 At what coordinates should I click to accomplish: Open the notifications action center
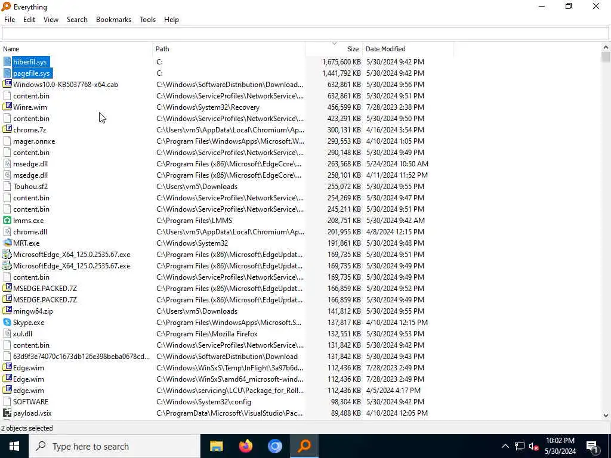[592, 446]
